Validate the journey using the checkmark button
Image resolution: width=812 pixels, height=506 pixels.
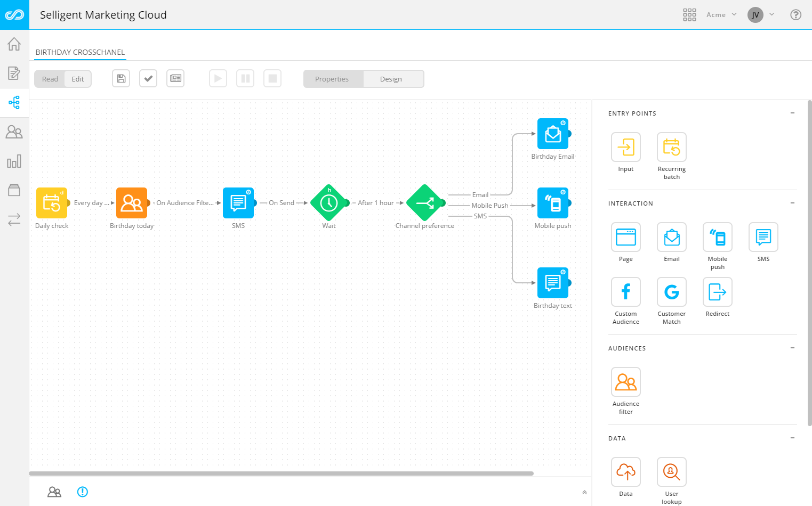(148, 78)
